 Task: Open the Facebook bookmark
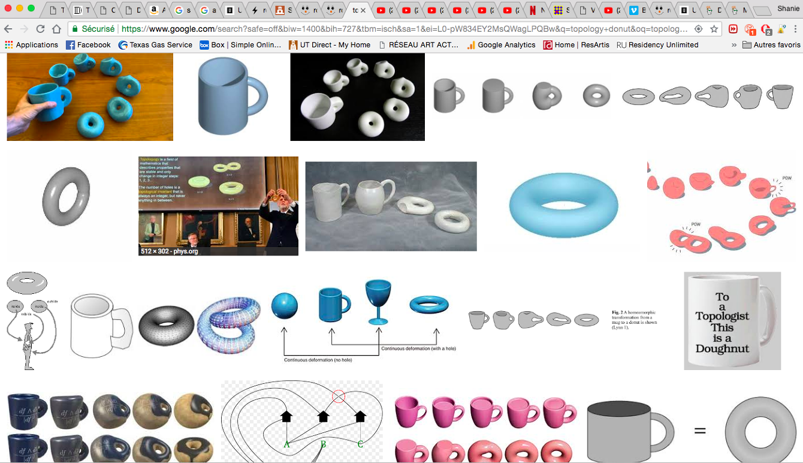point(87,44)
